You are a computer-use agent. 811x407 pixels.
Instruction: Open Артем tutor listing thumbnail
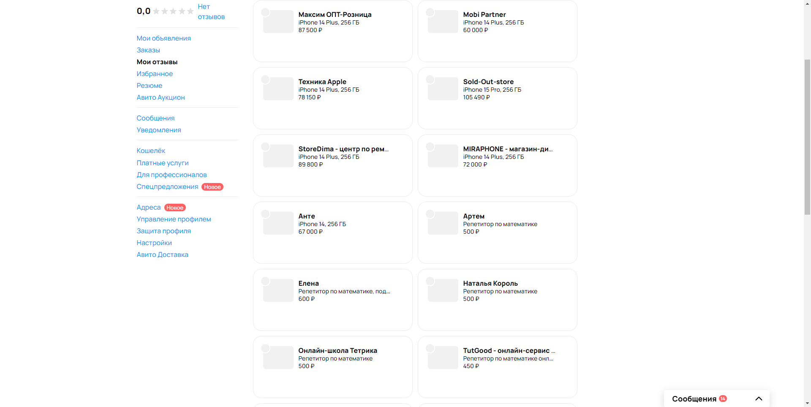click(x=443, y=223)
